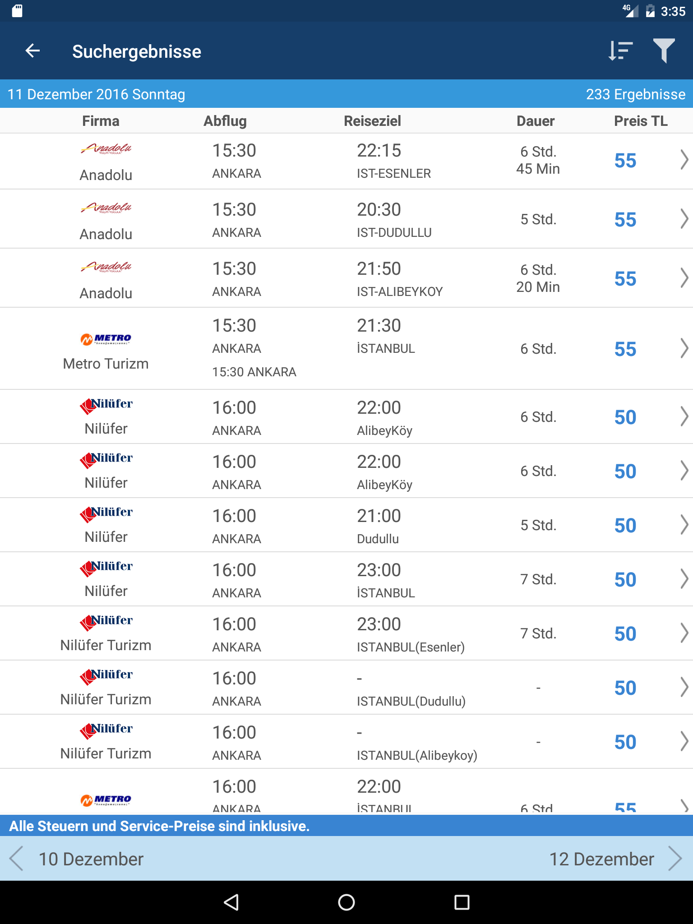Sort by Preis TL column header
Viewport: 693px width, 924px height.
pyautogui.click(x=641, y=121)
